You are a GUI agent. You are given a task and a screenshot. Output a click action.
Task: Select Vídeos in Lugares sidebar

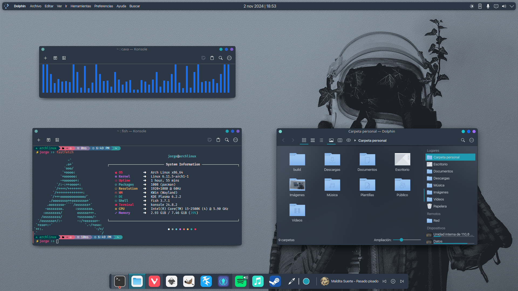tap(450, 199)
